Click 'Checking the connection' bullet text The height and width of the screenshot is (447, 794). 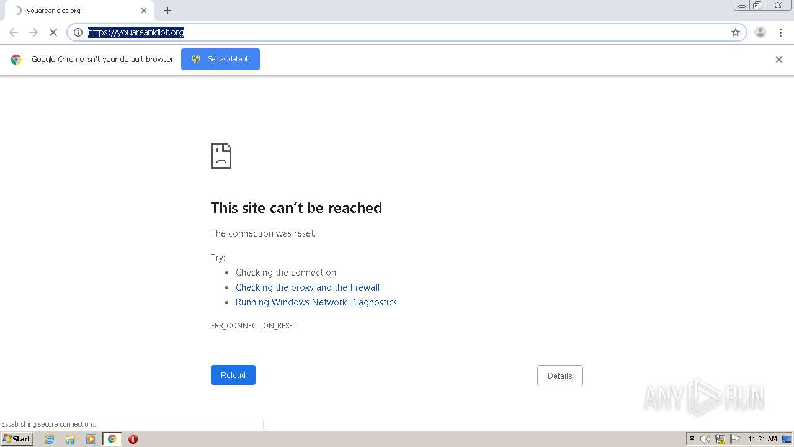pyautogui.click(x=286, y=273)
